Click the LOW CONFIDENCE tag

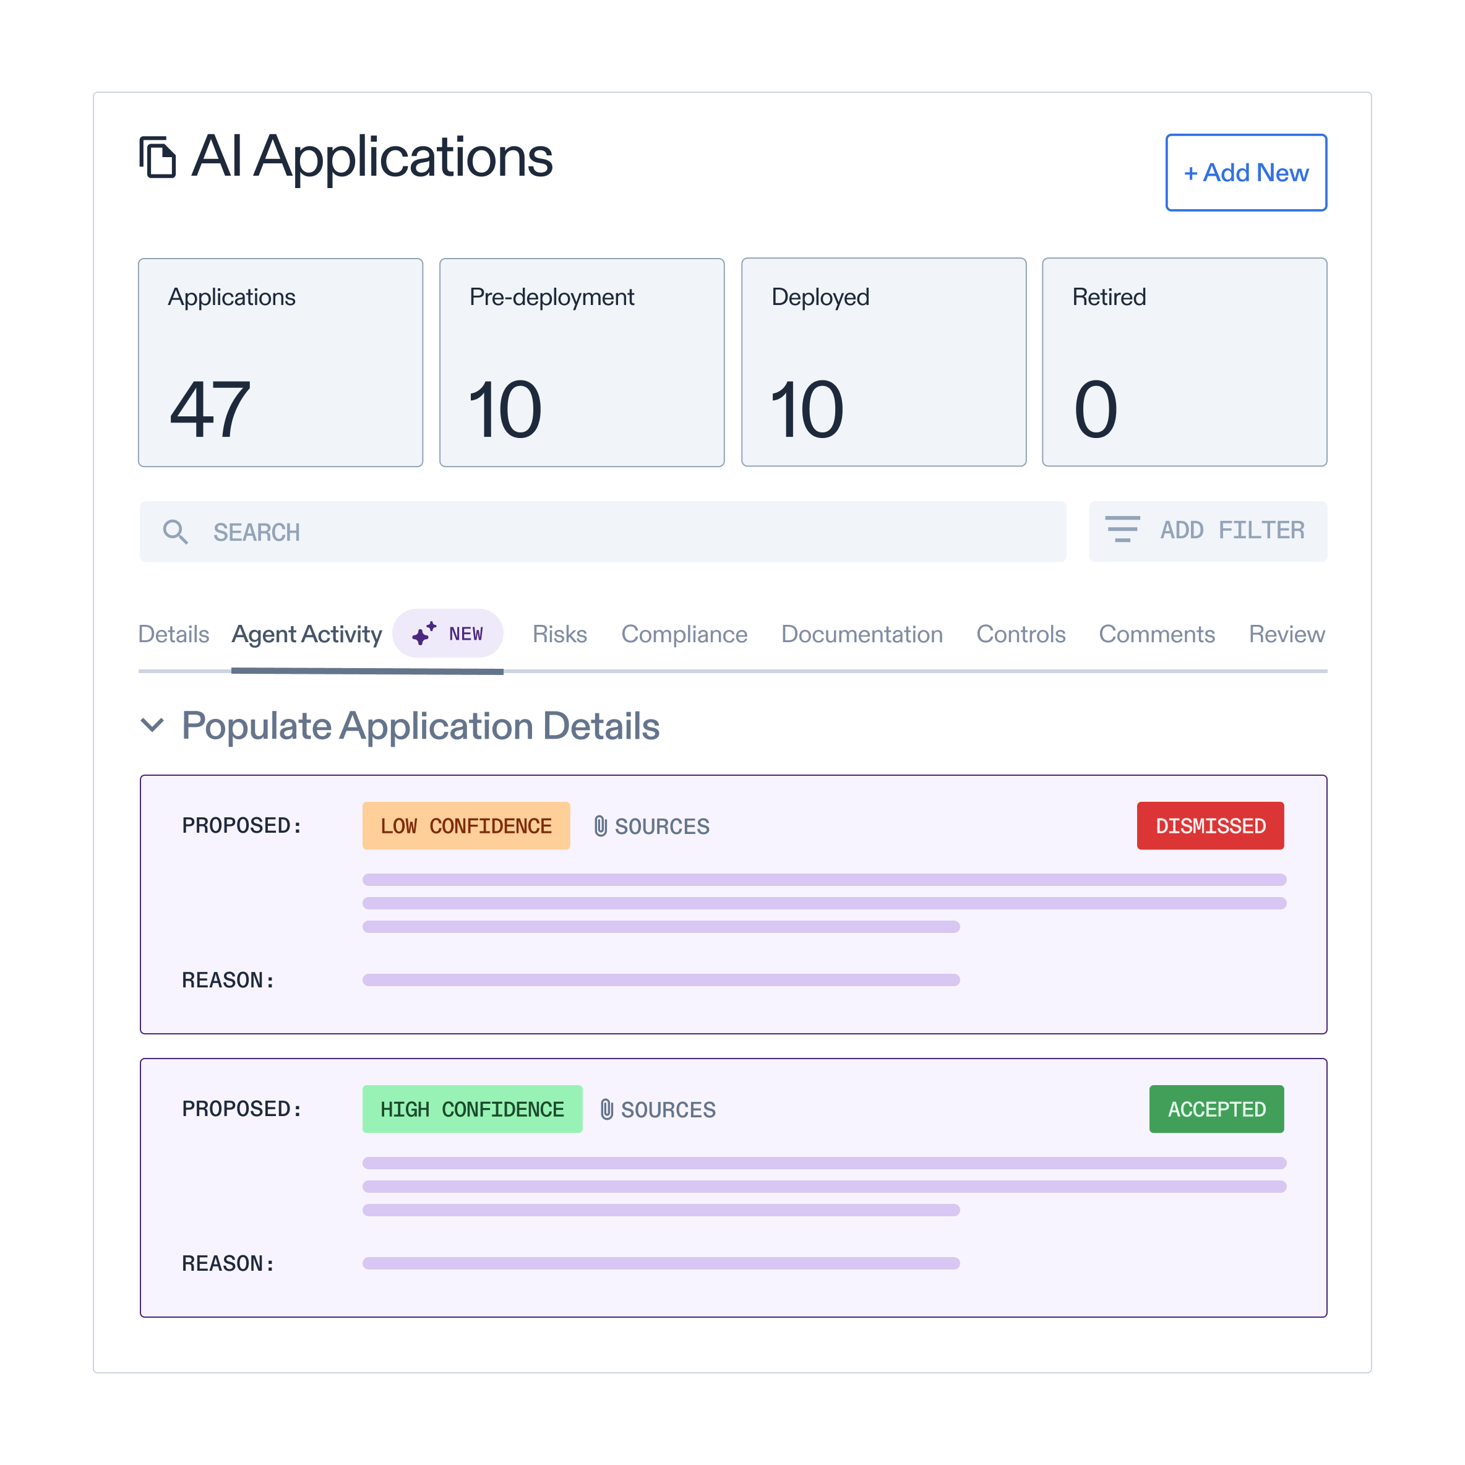tap(466, 826)
